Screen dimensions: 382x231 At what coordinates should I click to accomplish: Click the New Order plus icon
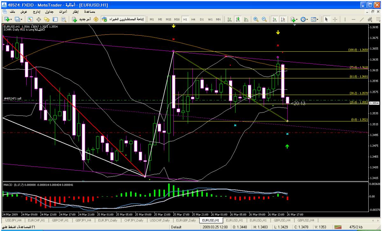click(74, 19)
